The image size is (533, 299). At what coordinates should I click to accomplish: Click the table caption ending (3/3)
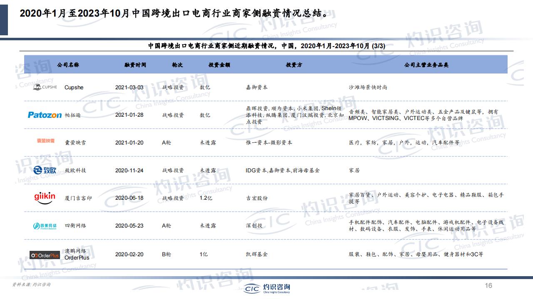tap(266, 46)
